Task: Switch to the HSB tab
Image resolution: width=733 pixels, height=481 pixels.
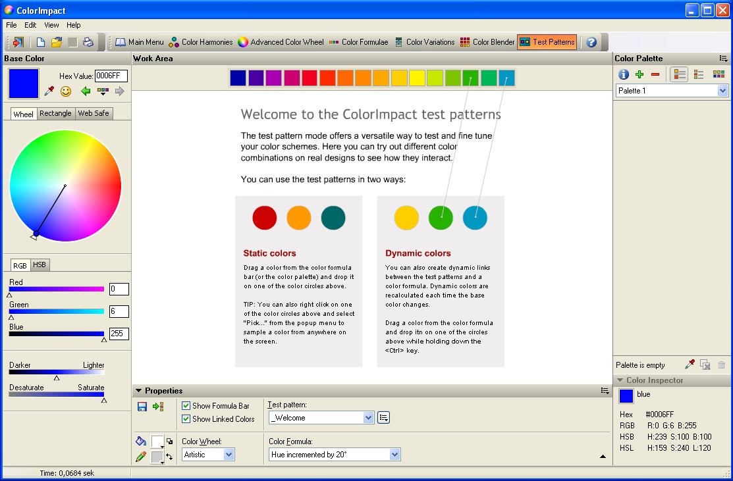Action: pyautogui.click(x=40, y=265)
